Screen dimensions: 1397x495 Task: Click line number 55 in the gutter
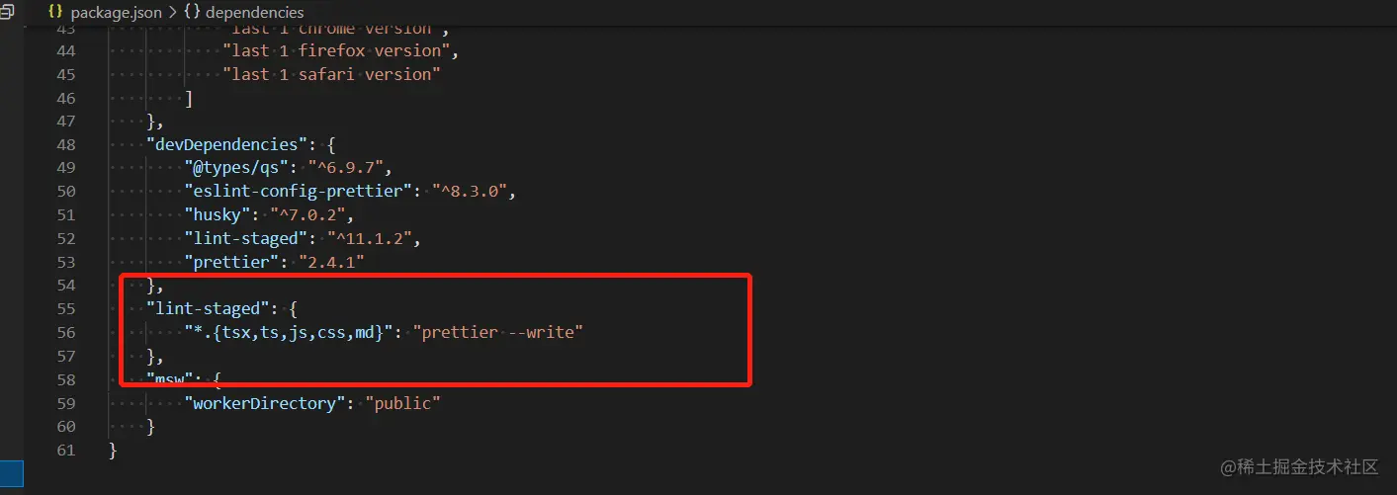tap(66, 308)
